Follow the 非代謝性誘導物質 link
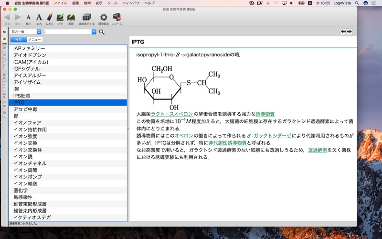Screen dimensions: 382x239 coord(227,142)
